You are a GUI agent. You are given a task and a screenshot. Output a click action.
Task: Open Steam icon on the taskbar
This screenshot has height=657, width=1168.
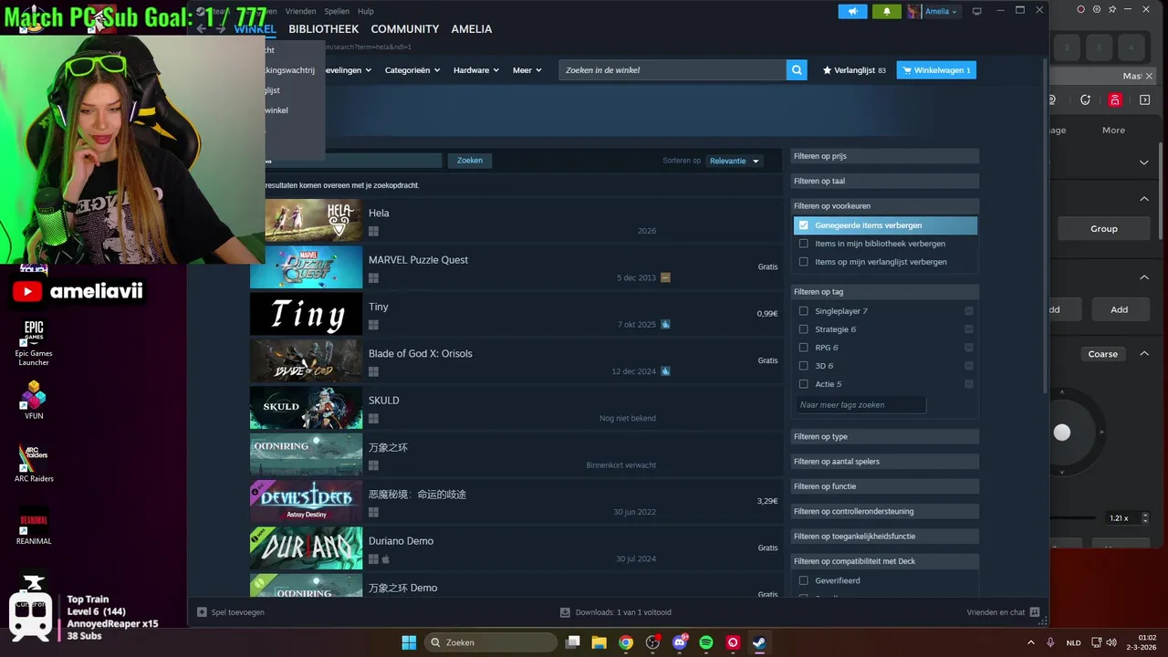758,642
